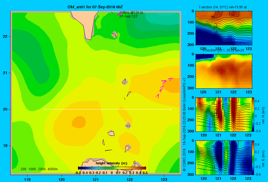This screenshot has height=182, width=268.
Task: Click the '0.5' value on height colorbar
Action: tap(145, 173)
